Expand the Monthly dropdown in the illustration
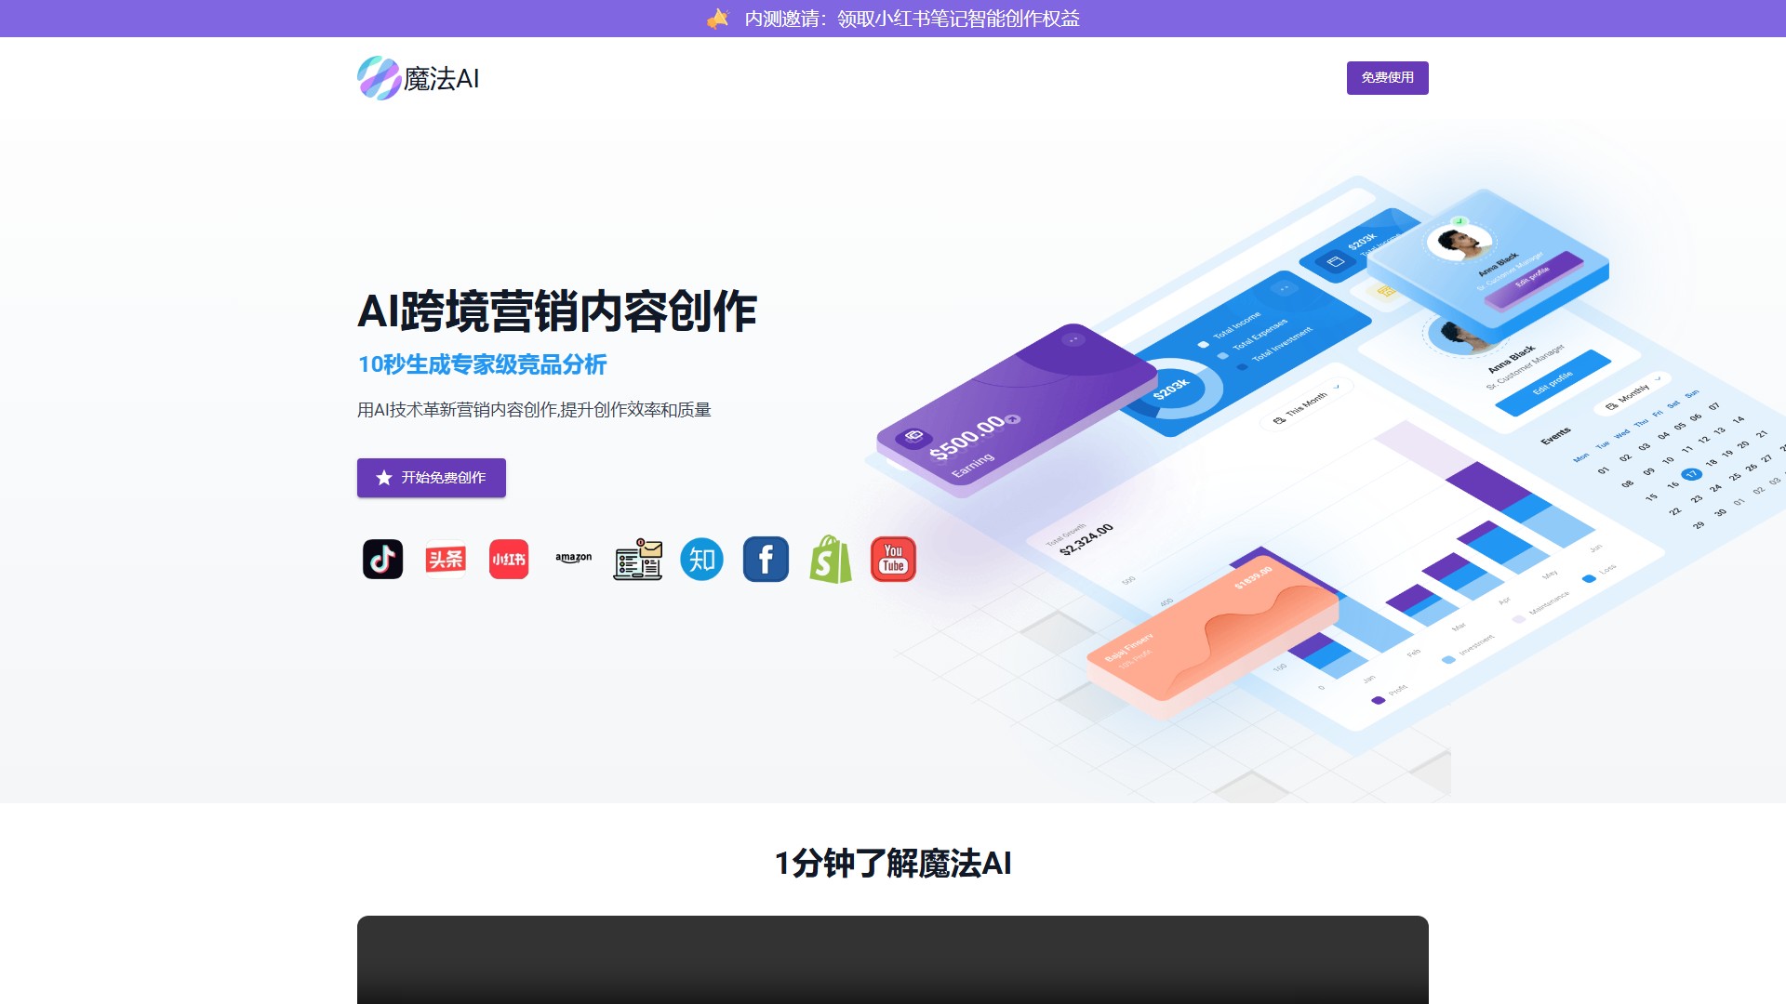The image size is (1786, 1004). 1634,393
